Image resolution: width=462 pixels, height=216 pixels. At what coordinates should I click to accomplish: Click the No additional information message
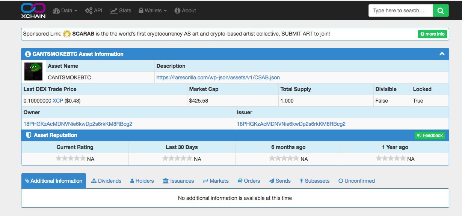click(235, 198)
